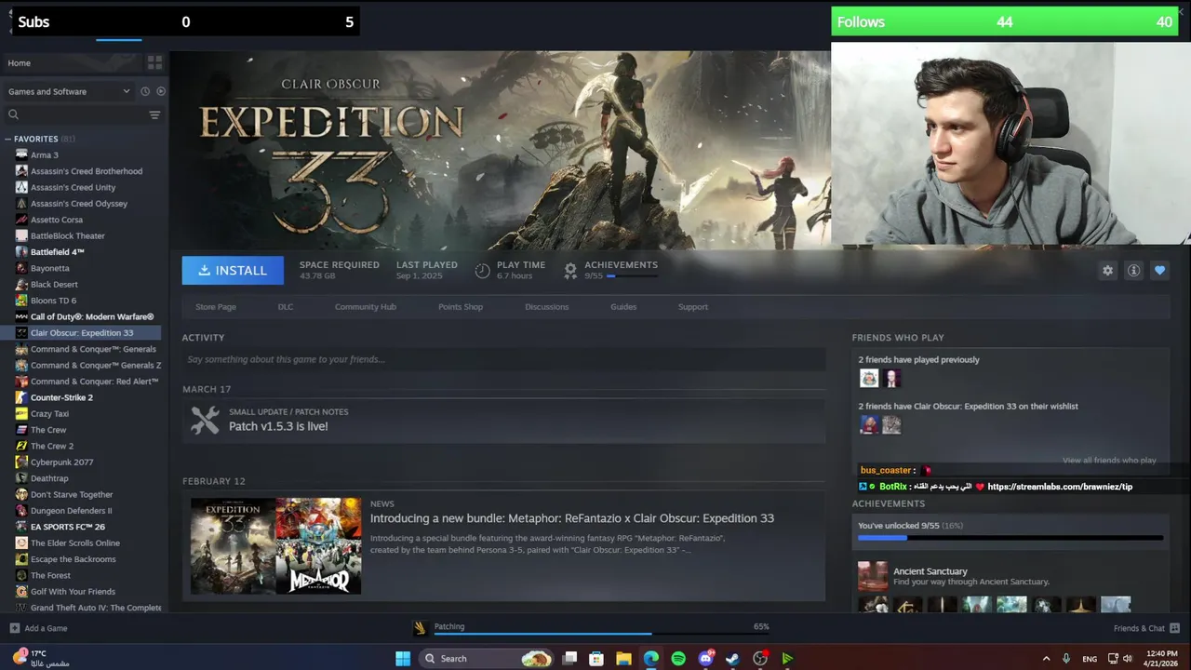Viewport: 1191px width, 670px height.
Task: Click Windows taskbar Search box
Action: click(x=487, y=658)
